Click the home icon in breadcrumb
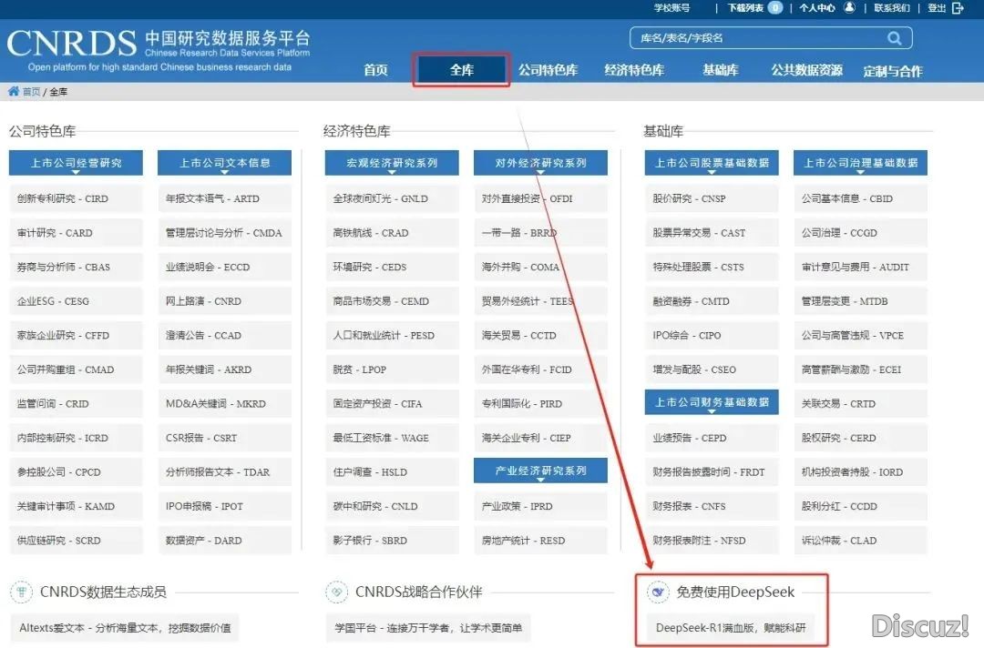Viewport: 984px width, 648px height. pyautogui.click(x=13, y=91)
